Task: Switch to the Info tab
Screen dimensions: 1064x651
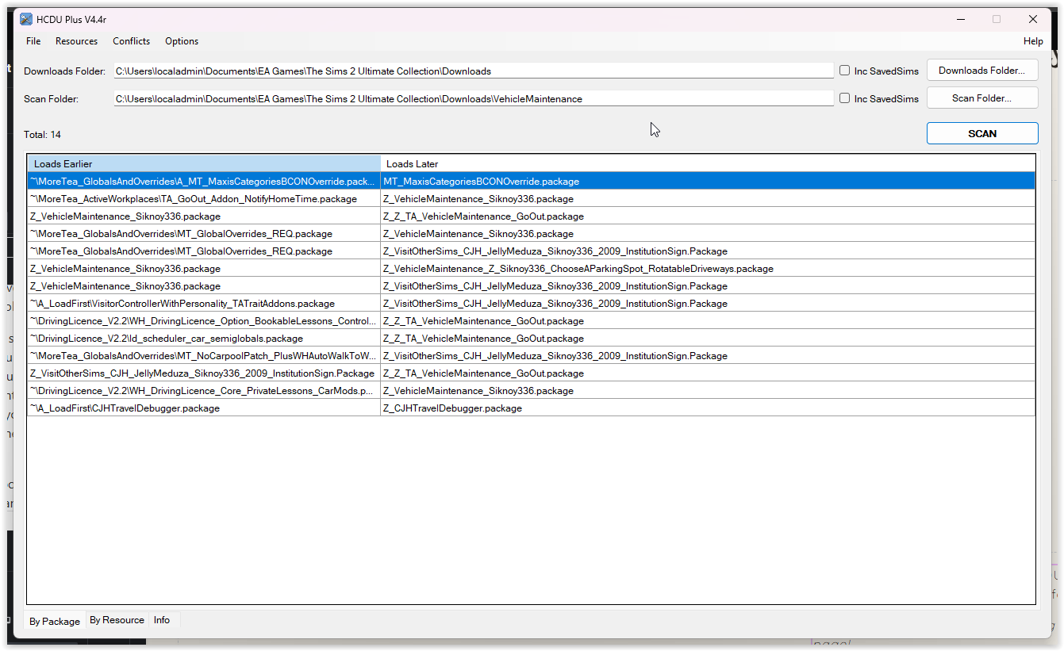Action: tap(162, 620)
